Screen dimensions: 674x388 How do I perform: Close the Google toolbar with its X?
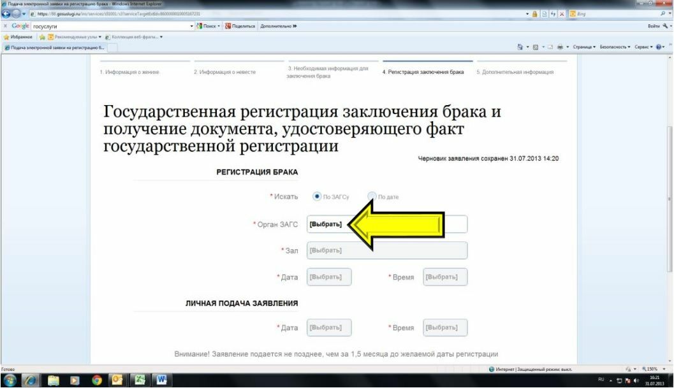click(x=5, y=25)
